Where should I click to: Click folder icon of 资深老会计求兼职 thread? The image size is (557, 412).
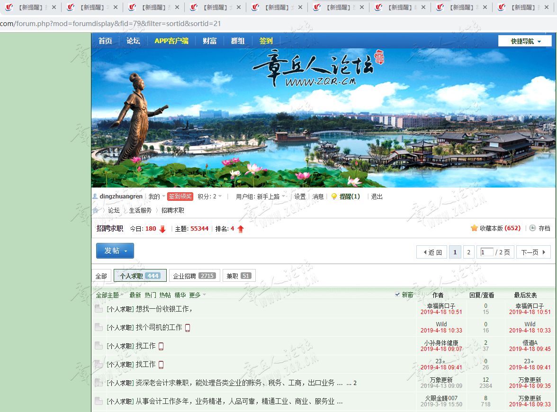coord(99,383)
